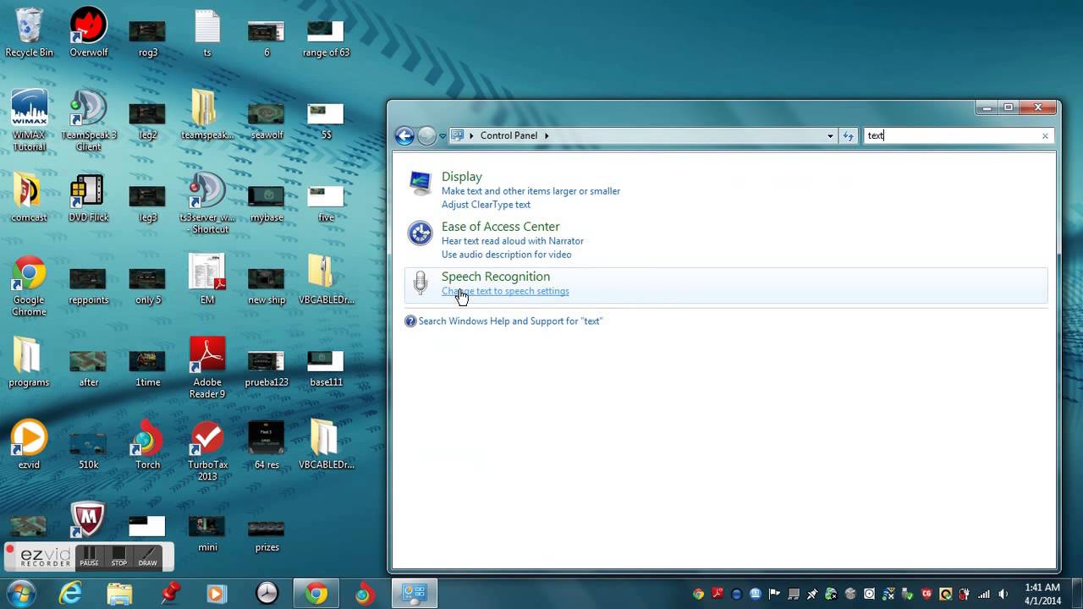The height and width of the screenshot is (609, 1083).
Task: Click the McAfee shield desktop shortcut
Action: (88, 521)
